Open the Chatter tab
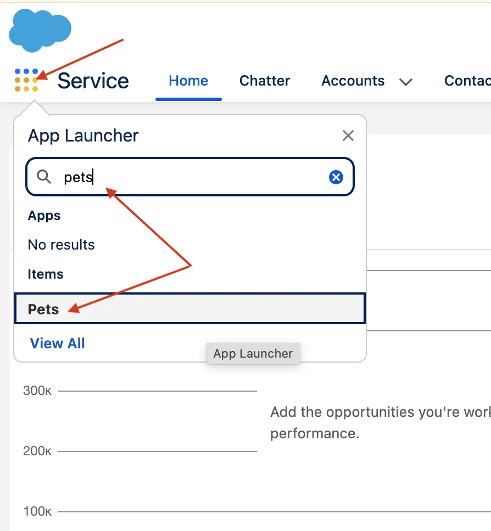This screenshot has height=531, width=491. tap(265, 81)
